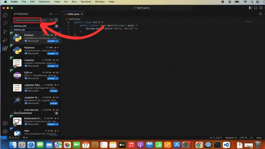This screenshot has width=265, height=149.
Task: Open Spotlight search in menu bar
Action: pyautogui.click(x=252, y=2)
